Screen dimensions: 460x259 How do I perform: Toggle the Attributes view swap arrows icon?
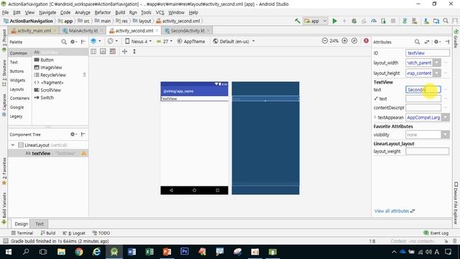pyautogui.click(x=426, y=42)
